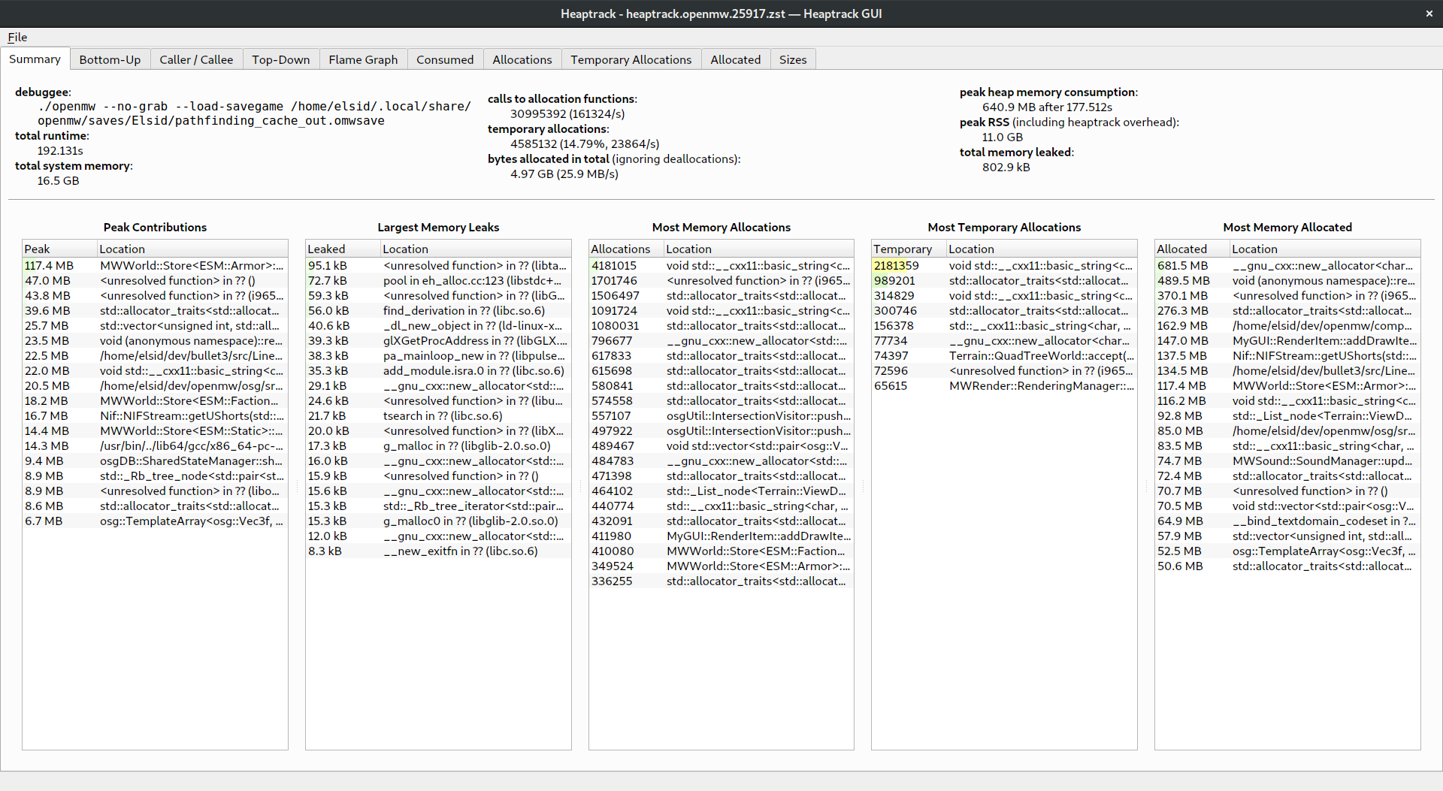Open the File menu
1443x791 pixels.
pos(17,37)
